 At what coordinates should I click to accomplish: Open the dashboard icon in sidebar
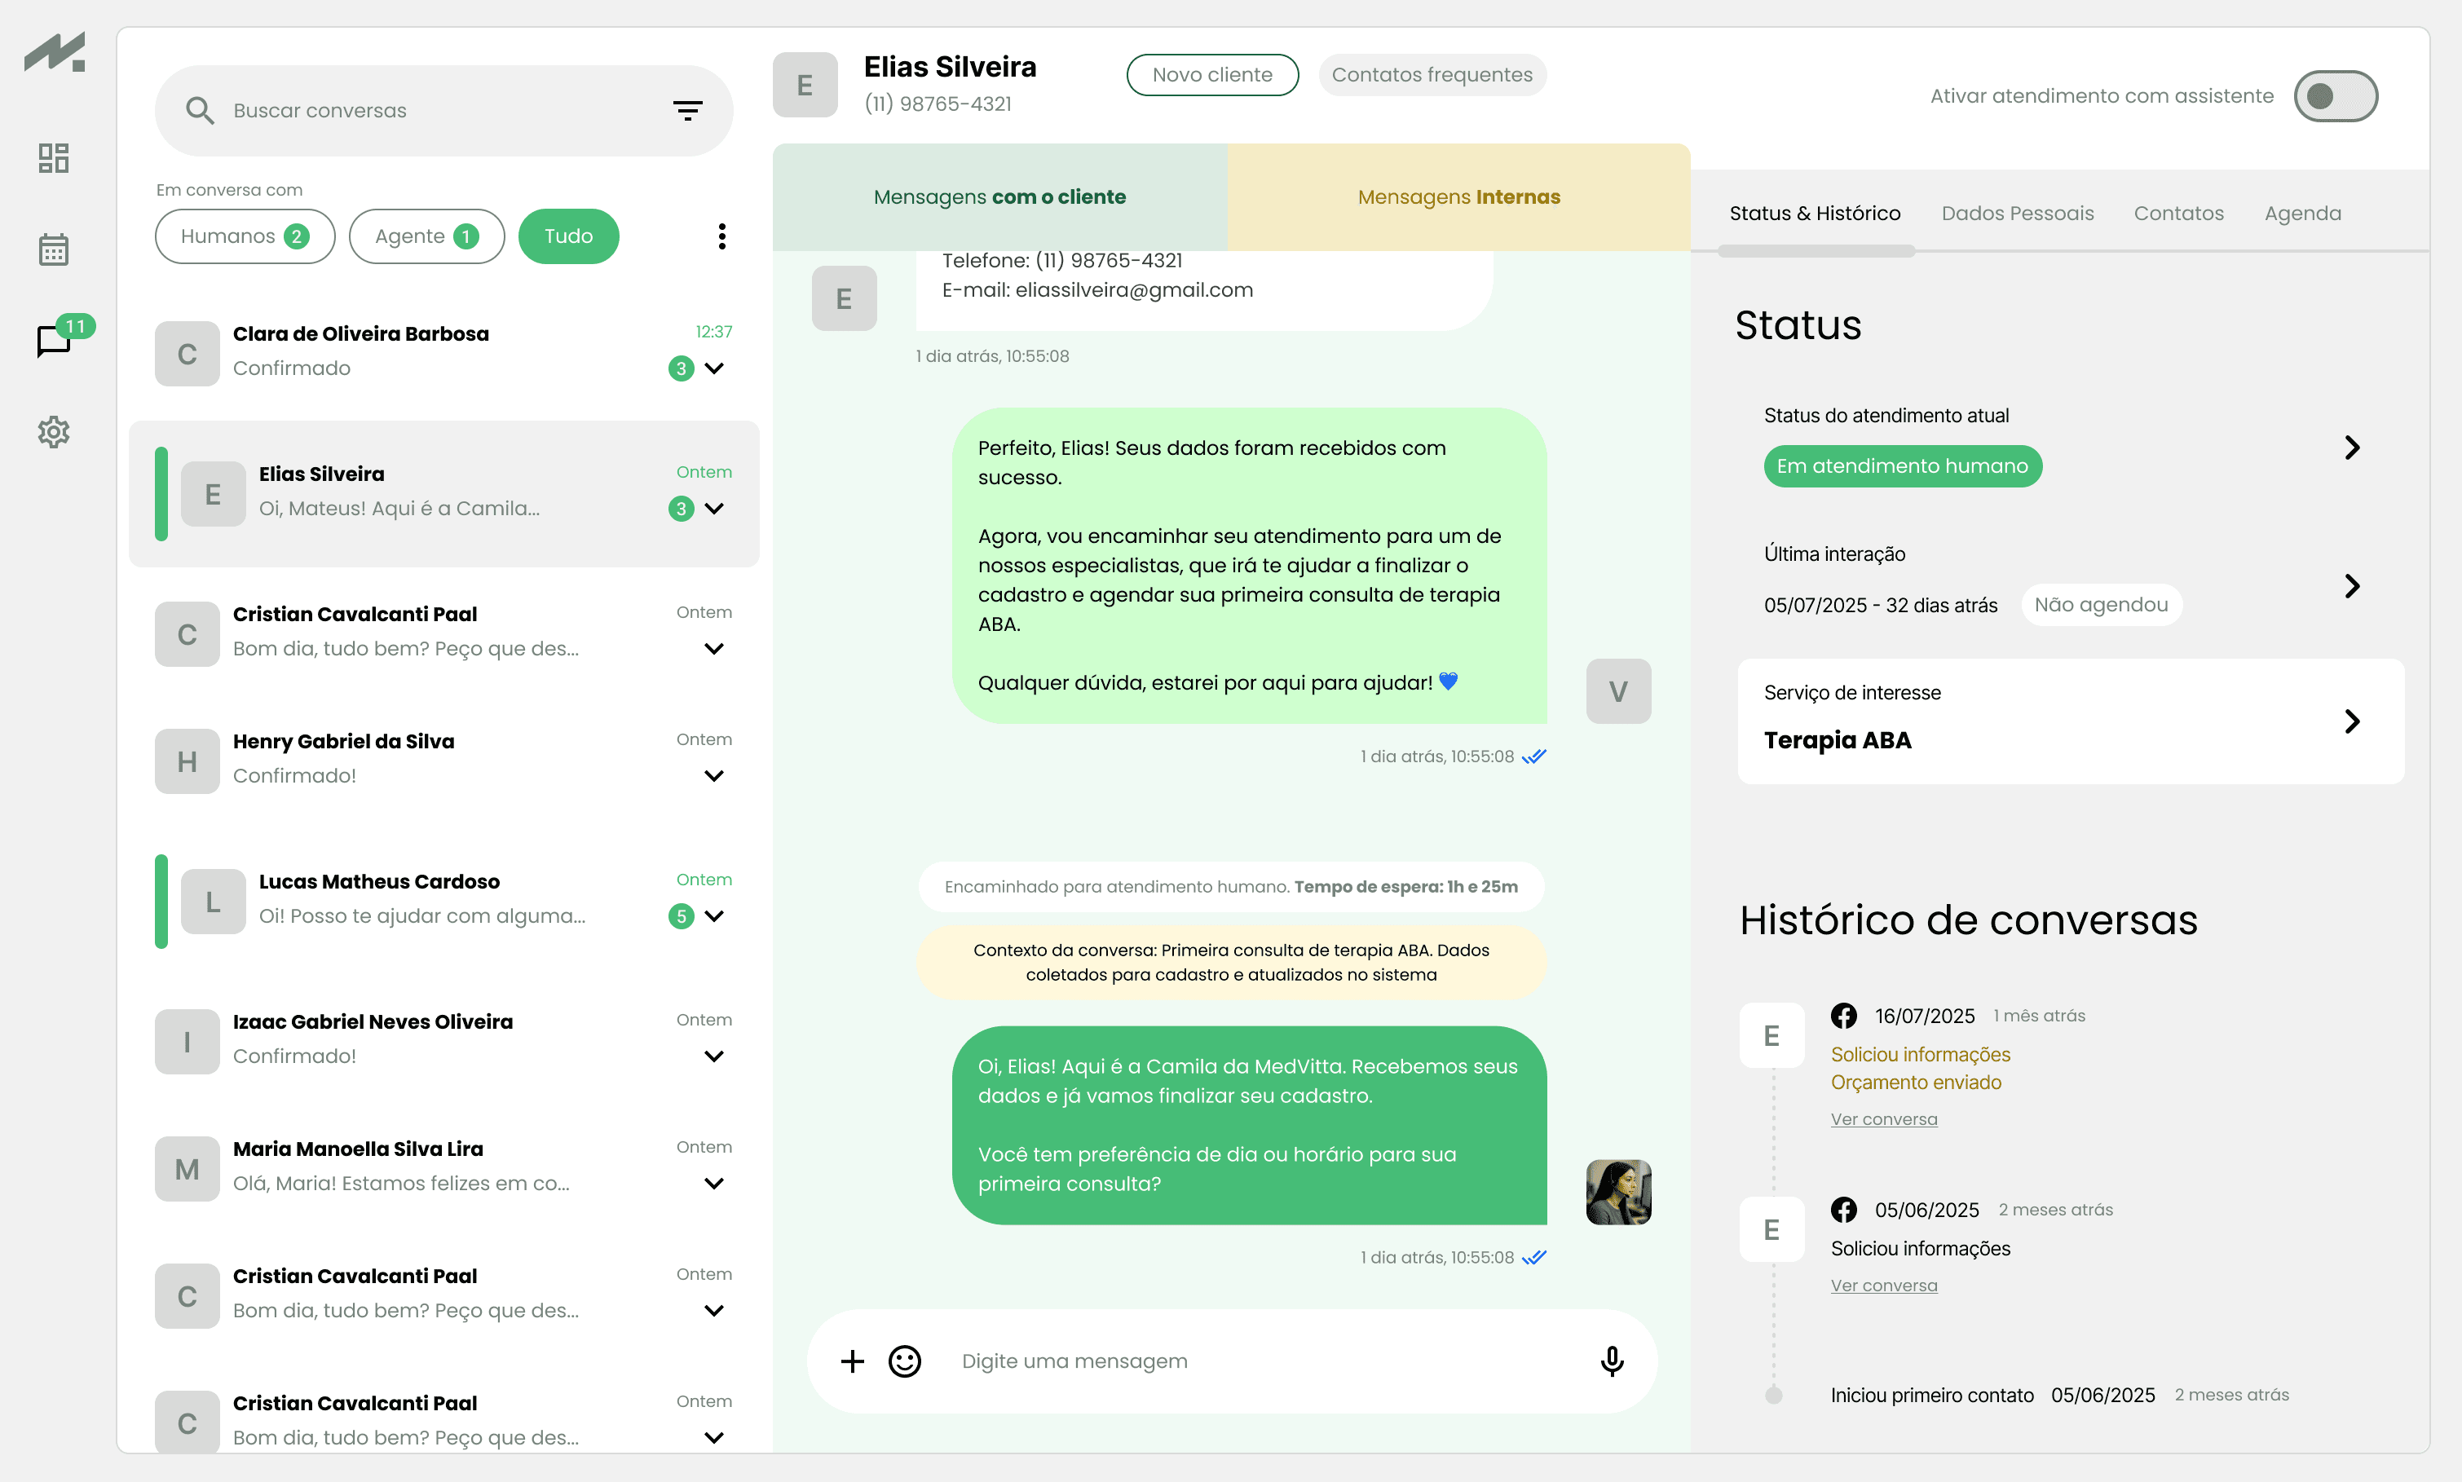coord(54,158)
